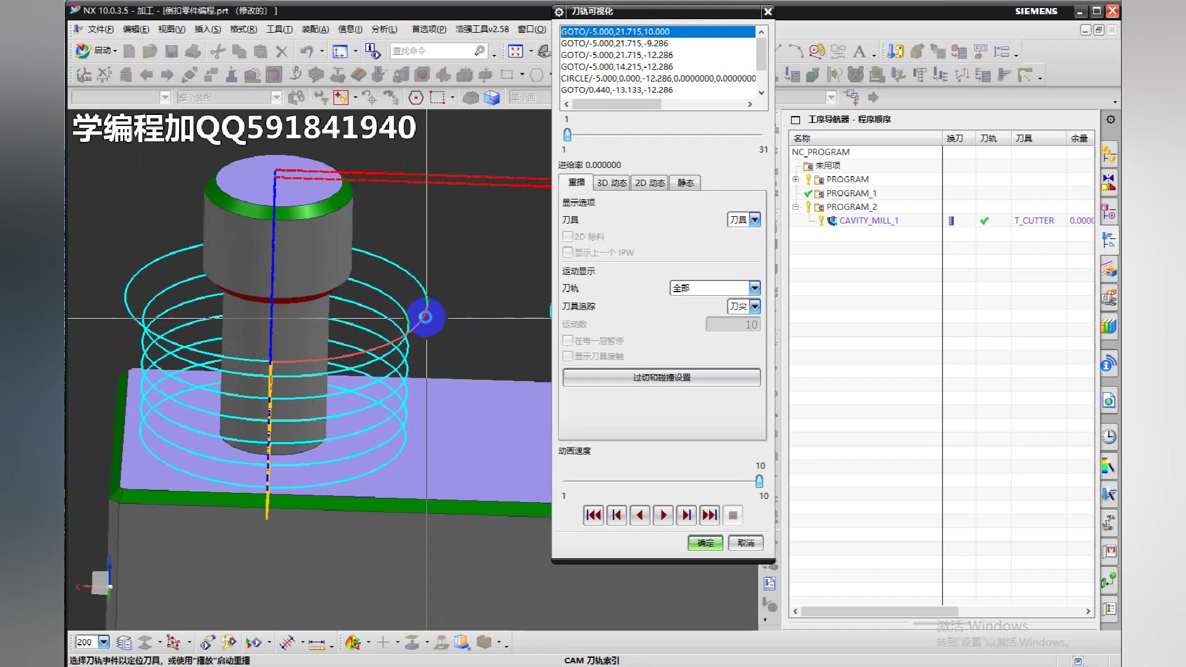Viewport: 1186px width, 667px height.
Task: Rewind to start of tool path
Action: click(x=593, y=515)
